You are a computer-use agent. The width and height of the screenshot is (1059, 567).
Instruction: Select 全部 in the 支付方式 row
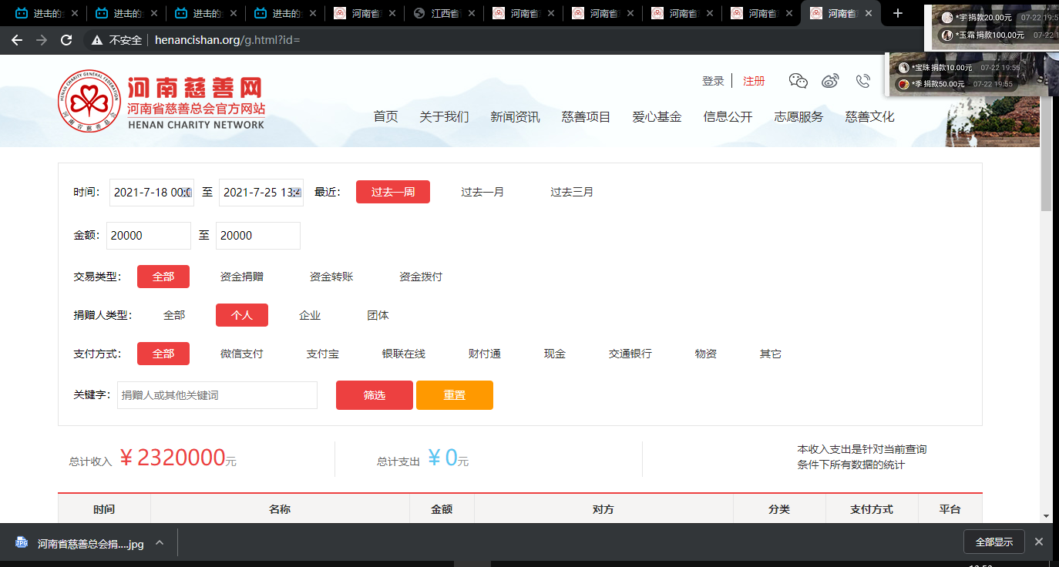[163, 354]
